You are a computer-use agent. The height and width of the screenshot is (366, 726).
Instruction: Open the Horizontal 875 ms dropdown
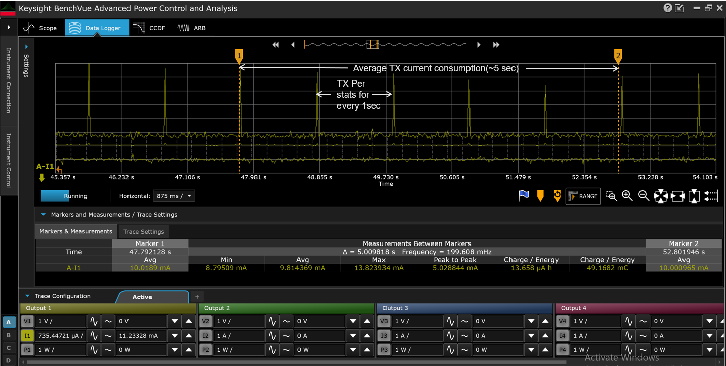(x=174, y=196)
